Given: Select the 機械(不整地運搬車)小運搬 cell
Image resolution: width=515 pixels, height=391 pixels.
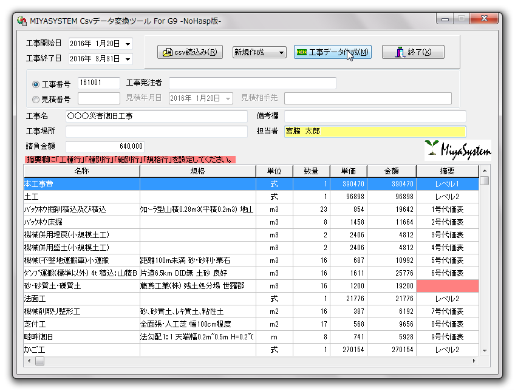Looking at the screenshot, I should coord(82,260).
